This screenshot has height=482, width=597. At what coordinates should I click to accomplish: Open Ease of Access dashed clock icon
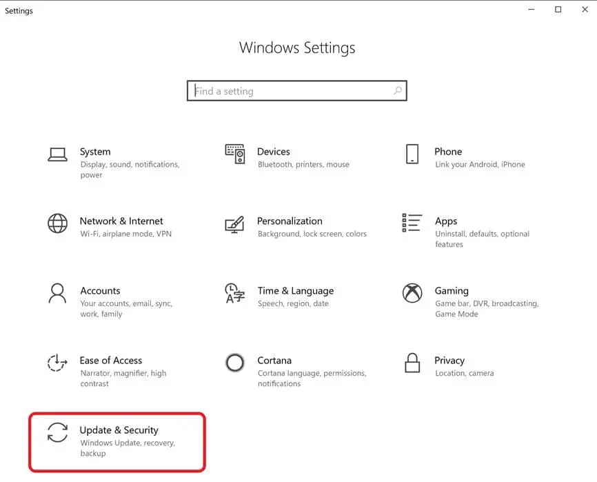[x=57, y=363]
